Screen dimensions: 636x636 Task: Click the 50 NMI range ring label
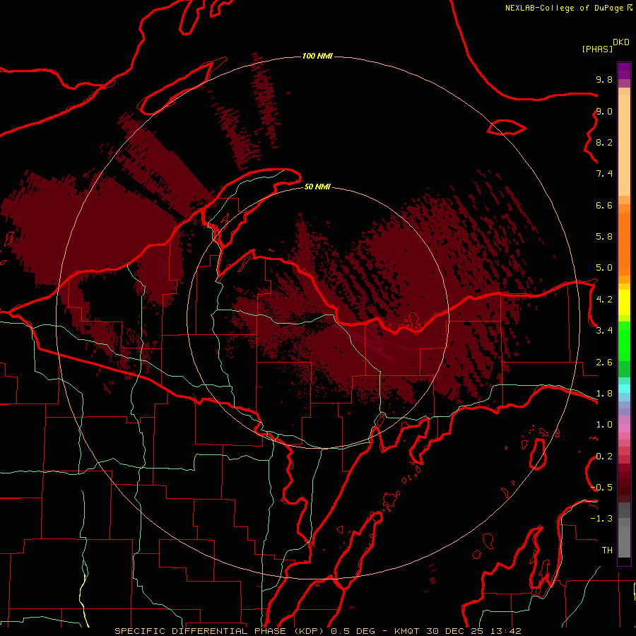click(x=317, y=187)
